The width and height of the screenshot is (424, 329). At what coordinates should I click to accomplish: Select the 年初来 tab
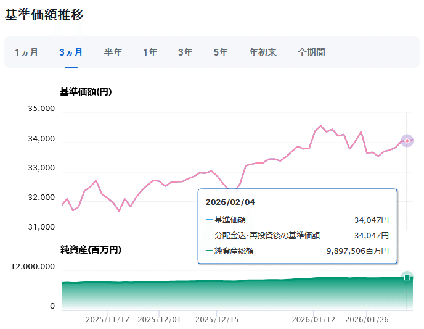263,52
